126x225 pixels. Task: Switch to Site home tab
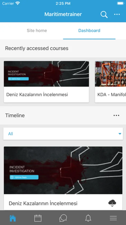tap(37, 30)
